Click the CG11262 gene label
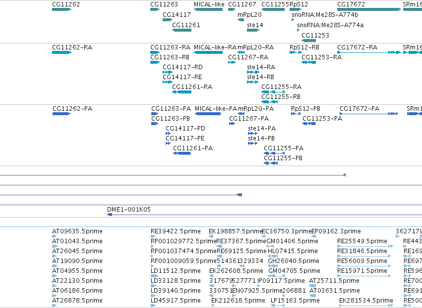This screenshot has height=308, width=422. tap(66, 4)
